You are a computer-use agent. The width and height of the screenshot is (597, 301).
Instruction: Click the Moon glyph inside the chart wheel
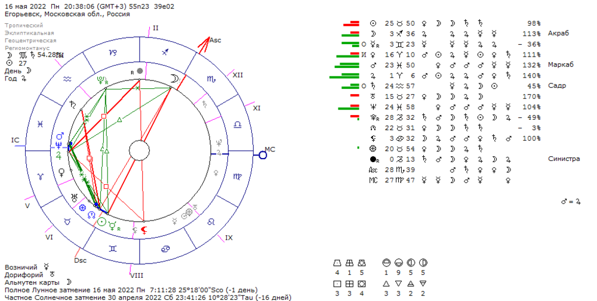coord(174,79)
